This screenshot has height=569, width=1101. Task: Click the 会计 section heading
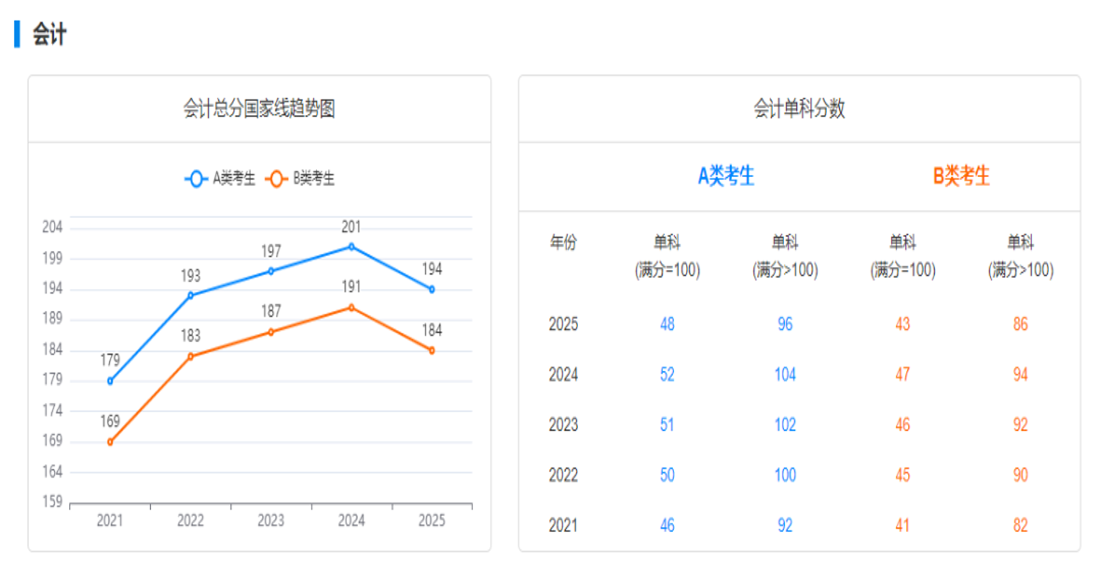pyautogui.click(x=49, y=34)
